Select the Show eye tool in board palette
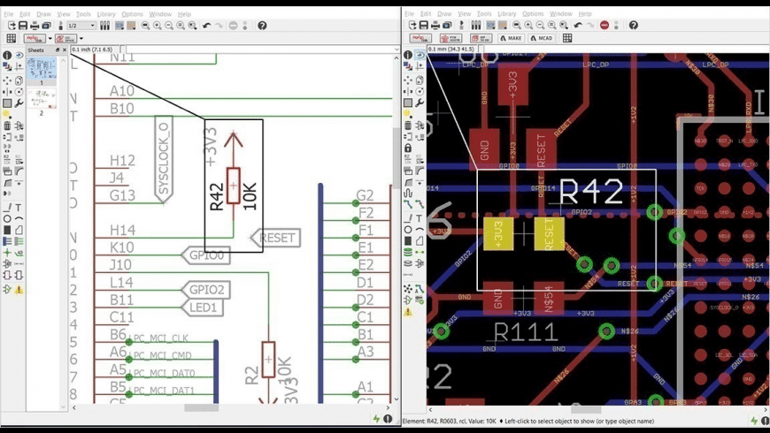770x433 pixels. tap(420, 56)
